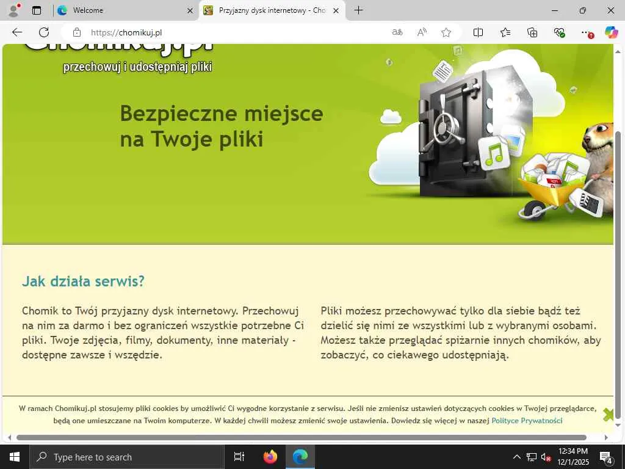This screenshot has height=469, width=625.
Task: Open the notification center icon
Action: click(605, 457)
